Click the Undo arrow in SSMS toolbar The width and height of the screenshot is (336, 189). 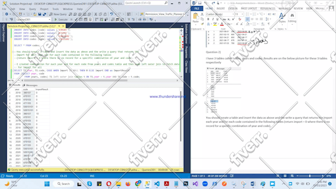pos(112,14)
